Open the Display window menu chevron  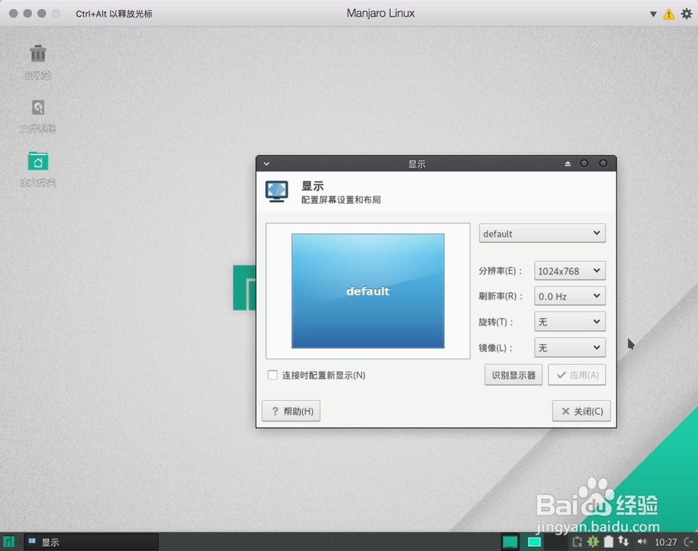click(x=266, y=163)
